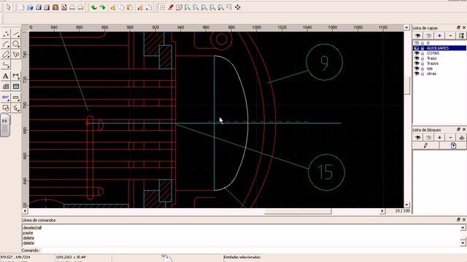Edit layer attributes button
Screen dimensions: 467x262
pyautogui.click(x=461, y=36)
